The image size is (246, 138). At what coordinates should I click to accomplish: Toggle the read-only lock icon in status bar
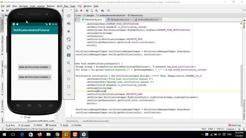point(239,129)
